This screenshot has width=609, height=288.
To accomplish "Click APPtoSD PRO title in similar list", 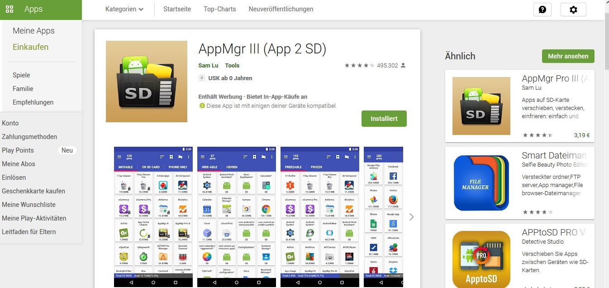I will point(553,232).
